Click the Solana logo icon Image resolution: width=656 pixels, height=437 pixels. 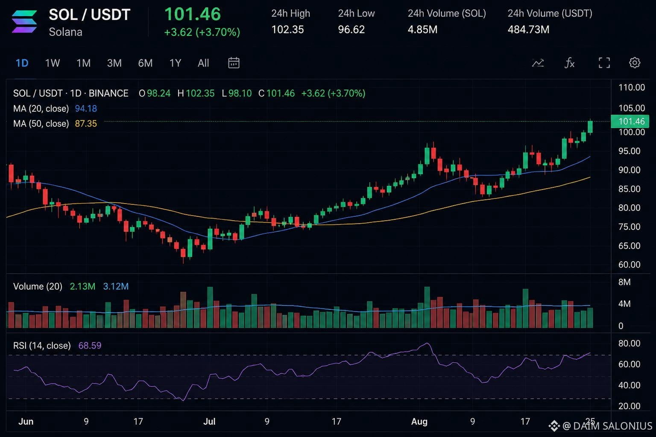[x=24, y=21]
